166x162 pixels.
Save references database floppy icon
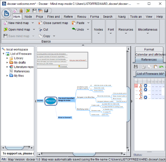point(136,67)
